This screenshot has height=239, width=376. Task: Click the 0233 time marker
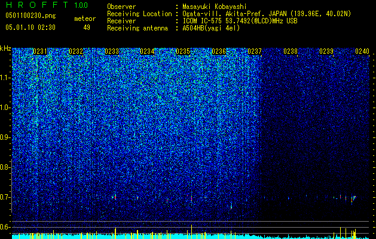(x=112, y=51)
